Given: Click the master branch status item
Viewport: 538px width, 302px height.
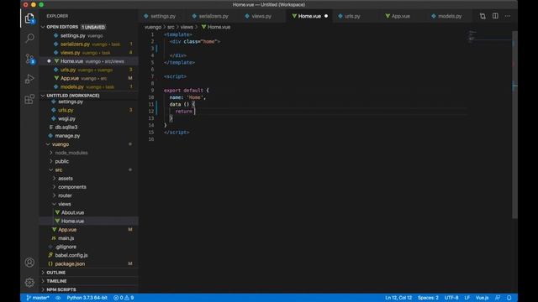Looking at the screenshot, I should [38, 298].
